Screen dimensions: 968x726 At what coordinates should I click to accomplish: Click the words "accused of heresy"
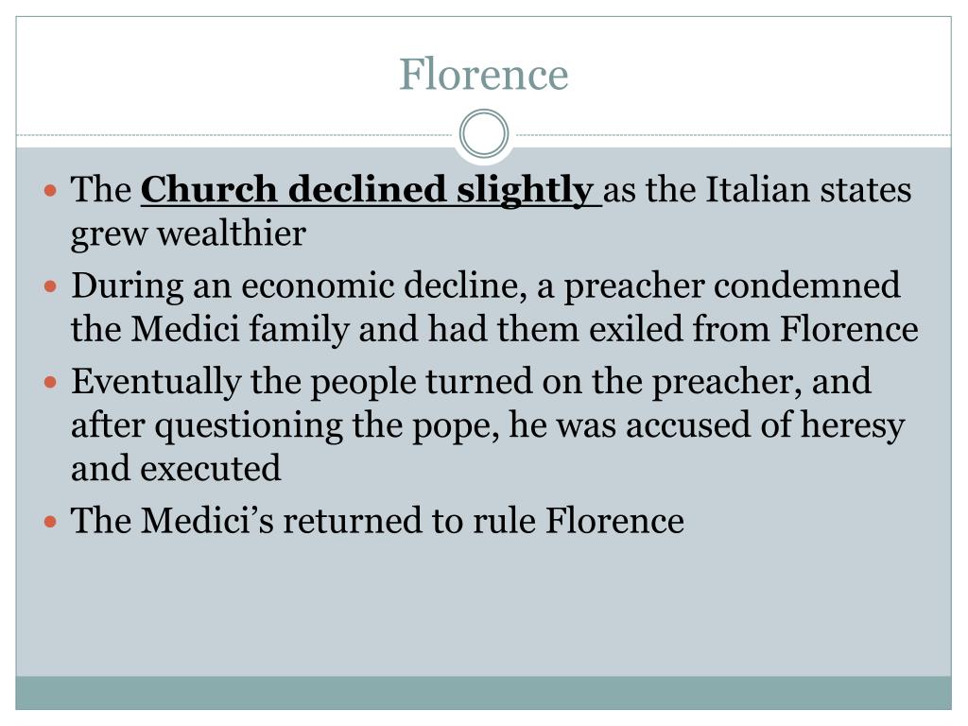pyautogui.click(x=766, y=426)
